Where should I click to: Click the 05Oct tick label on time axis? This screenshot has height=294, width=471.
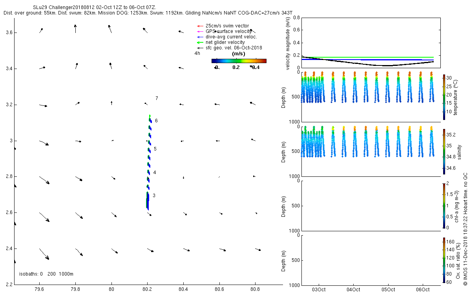pos(388,290)
